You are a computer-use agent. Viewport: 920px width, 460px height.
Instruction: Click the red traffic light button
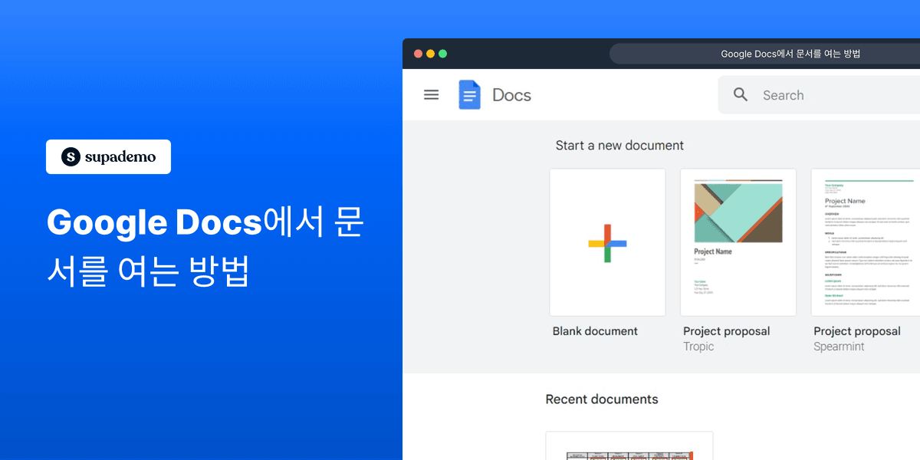coord(418,53)
